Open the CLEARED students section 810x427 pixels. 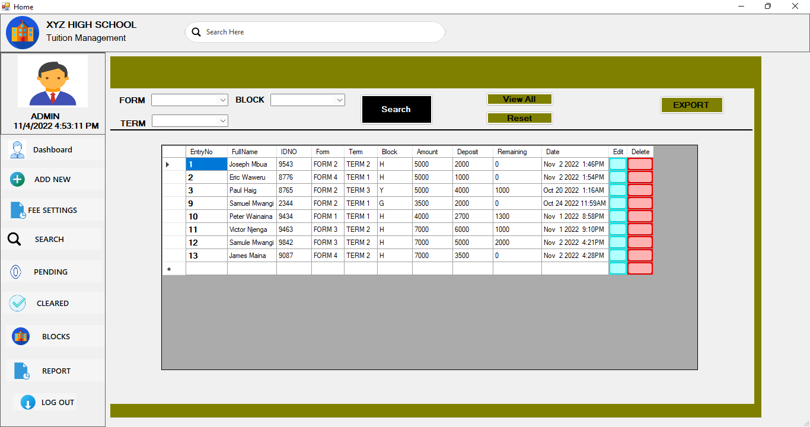click(x=52, y=303)
